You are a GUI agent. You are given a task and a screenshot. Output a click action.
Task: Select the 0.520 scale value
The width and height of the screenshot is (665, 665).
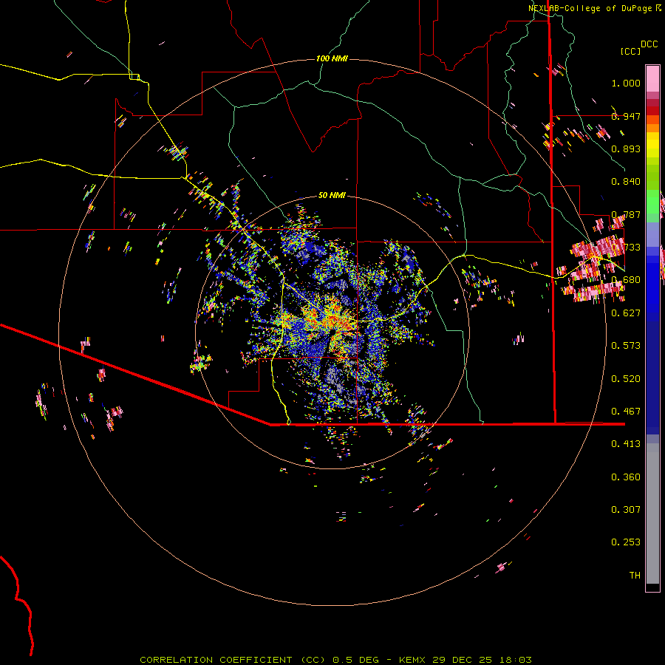tap(626, 379)
